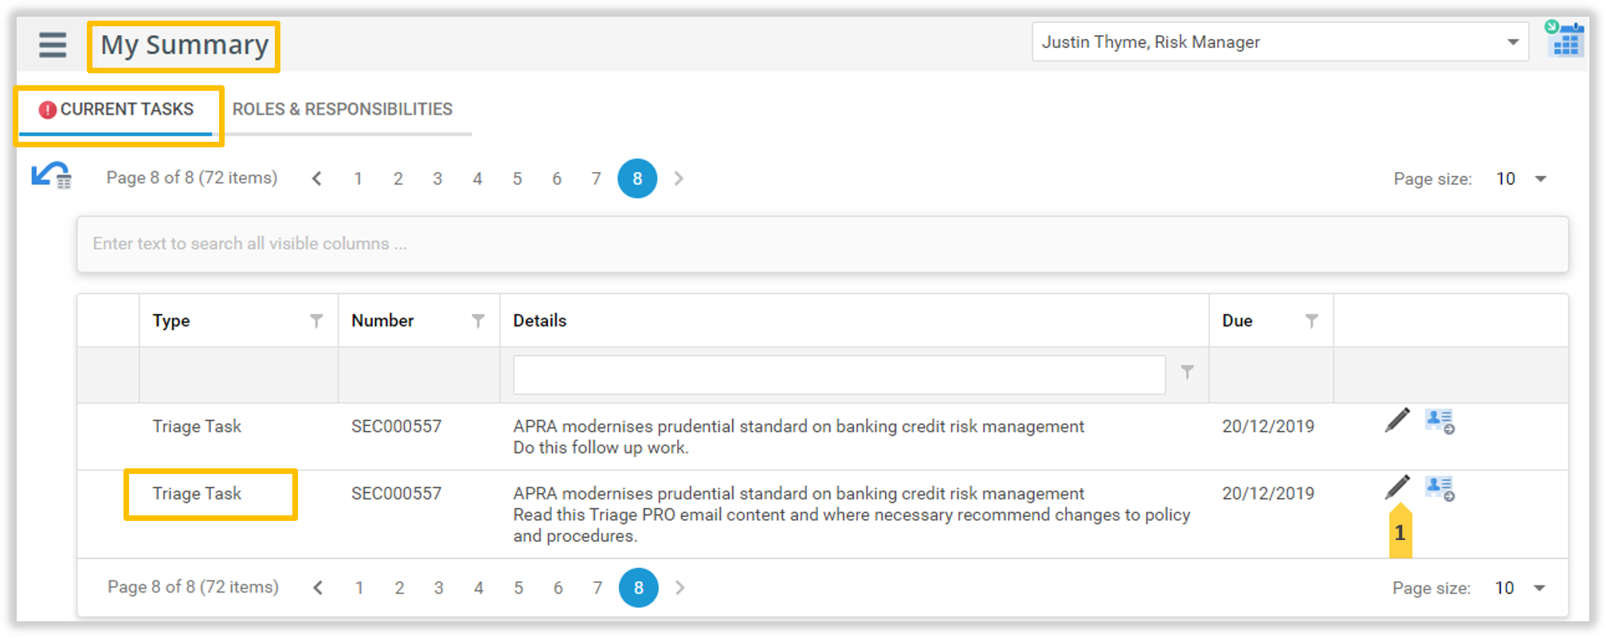Expand the Justin Thyme user dropdown
The width and height of the screenshot is (1606, 638).
(1512, 42)
